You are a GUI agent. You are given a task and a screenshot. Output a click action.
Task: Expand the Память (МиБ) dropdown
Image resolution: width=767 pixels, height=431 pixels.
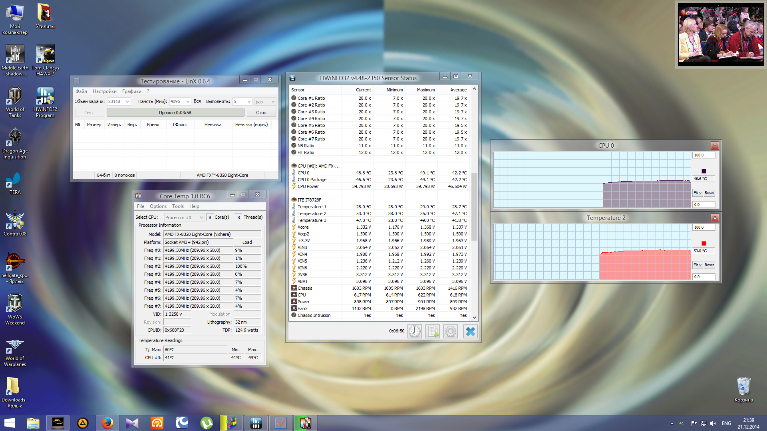[188, 102]
